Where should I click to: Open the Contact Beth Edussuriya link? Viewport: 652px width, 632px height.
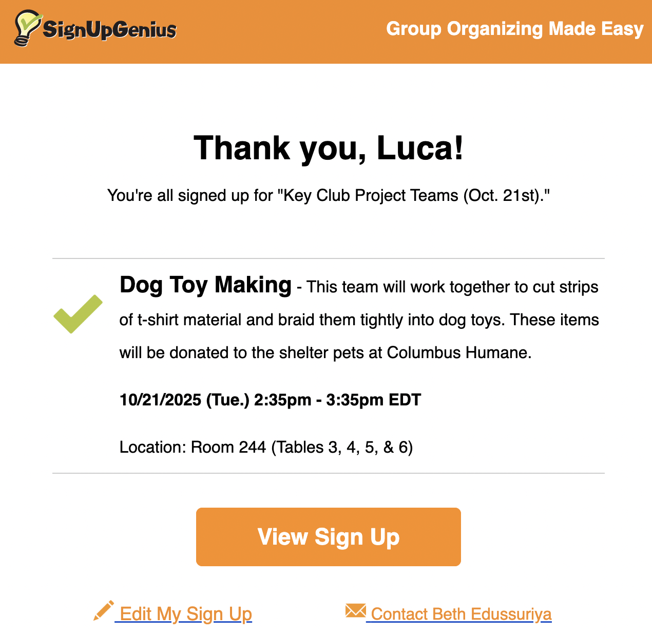point(461,614)
